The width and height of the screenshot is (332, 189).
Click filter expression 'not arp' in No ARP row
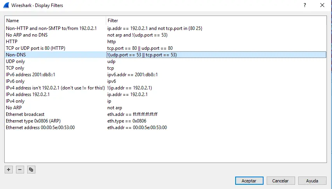point(115,108)
